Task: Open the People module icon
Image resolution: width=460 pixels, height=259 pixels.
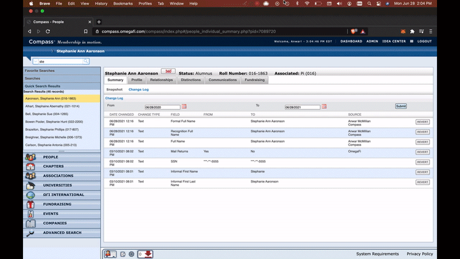Action: pos(30,157)
